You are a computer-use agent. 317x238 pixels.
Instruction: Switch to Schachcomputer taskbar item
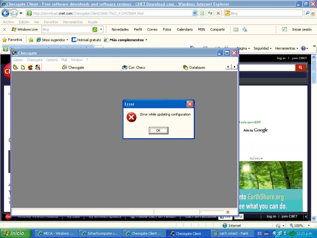click(100, 233)
